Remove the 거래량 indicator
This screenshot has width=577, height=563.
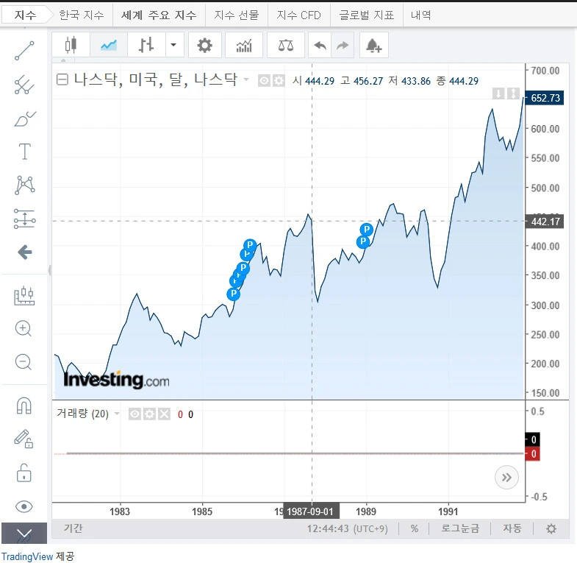coord(164,414)
